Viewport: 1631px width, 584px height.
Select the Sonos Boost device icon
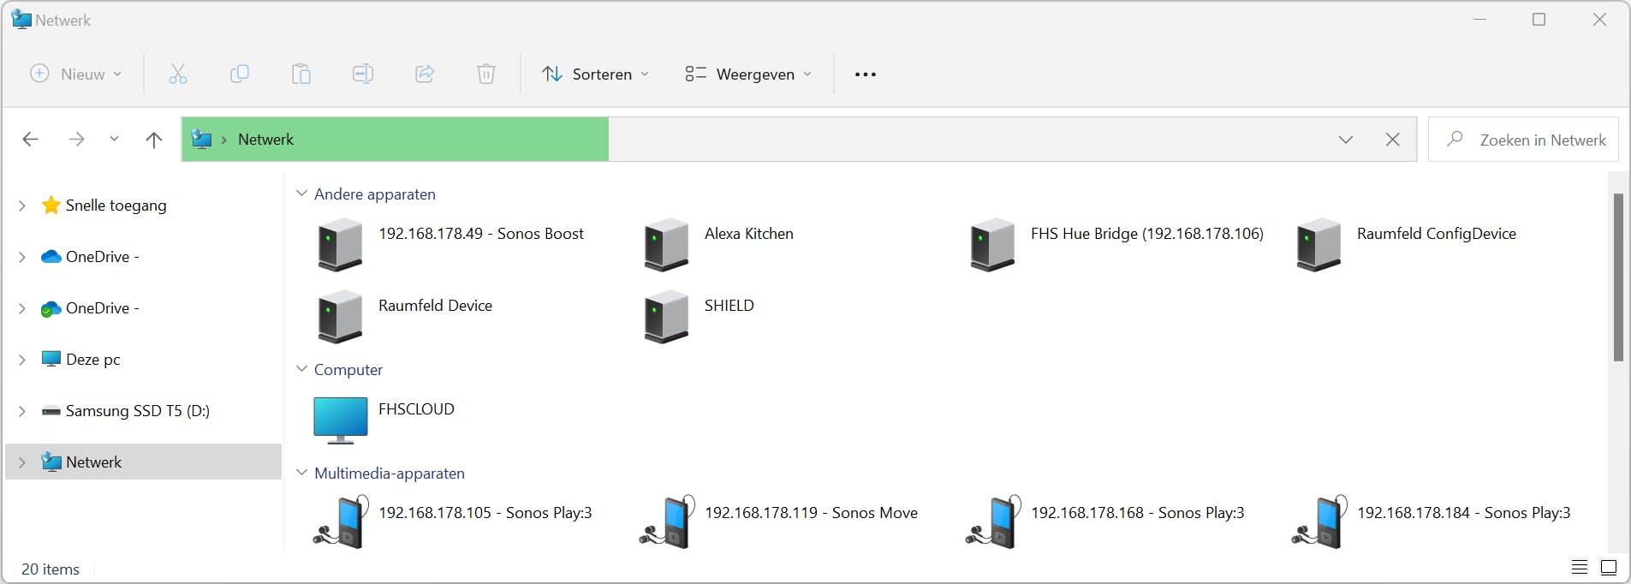coord(340,244)
